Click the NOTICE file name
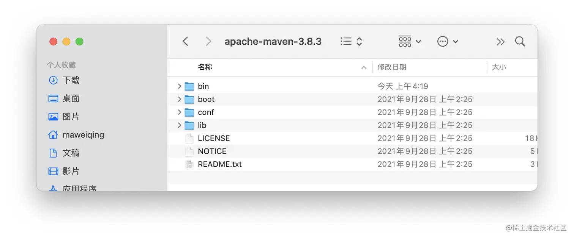The image size is (574, 239). click(x=212, y=151)
